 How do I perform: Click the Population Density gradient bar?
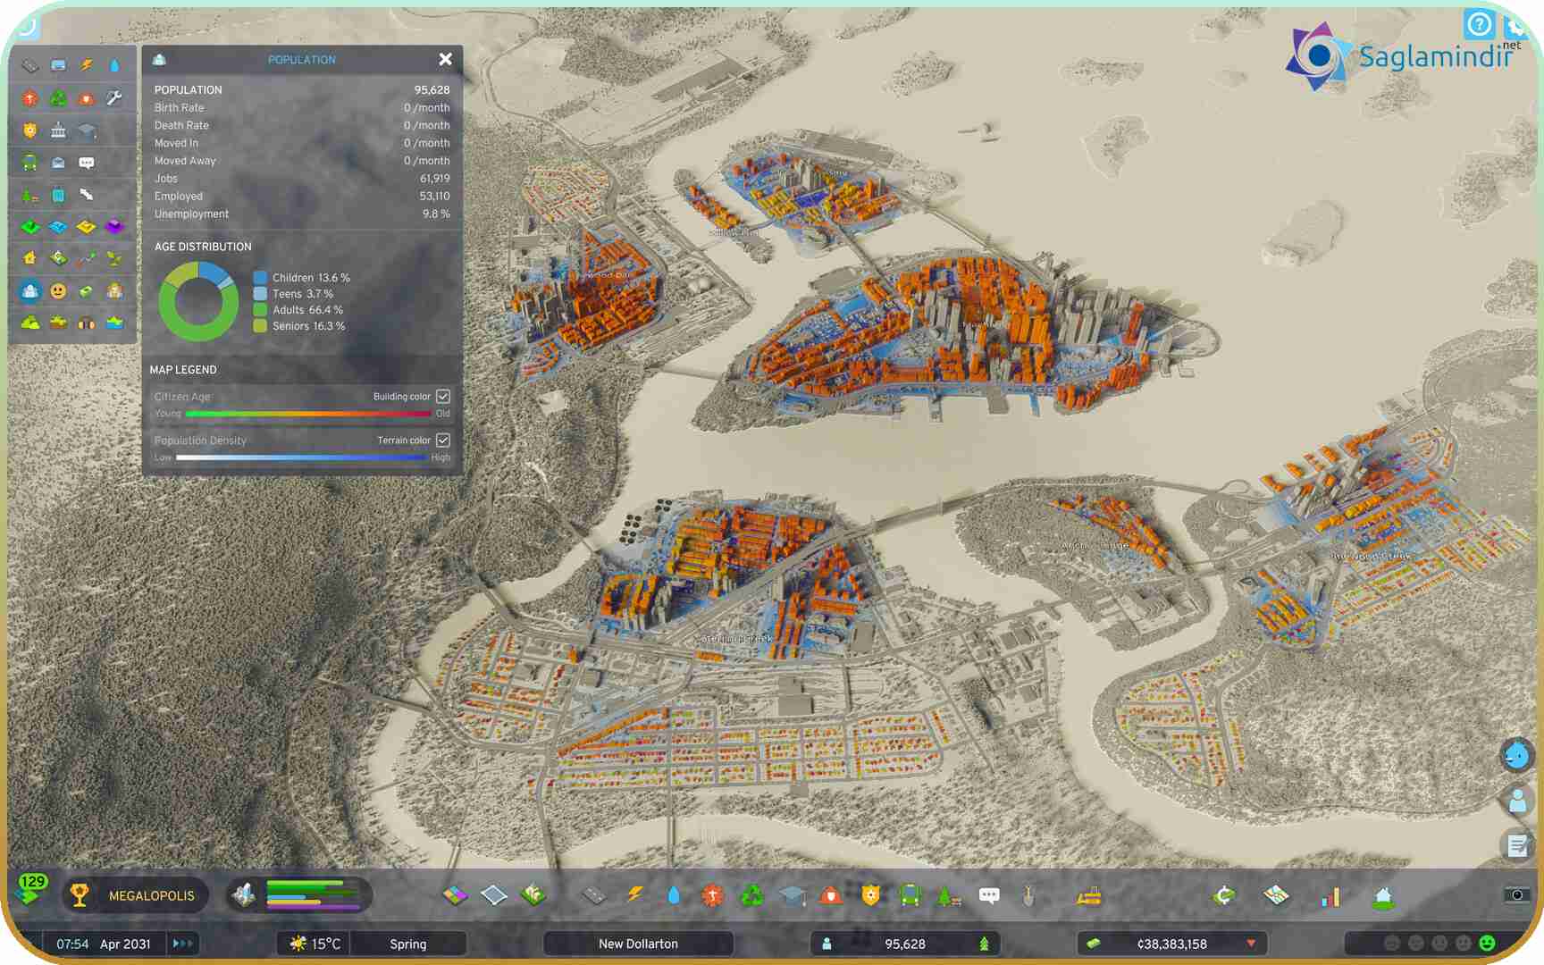pos(301,457)
